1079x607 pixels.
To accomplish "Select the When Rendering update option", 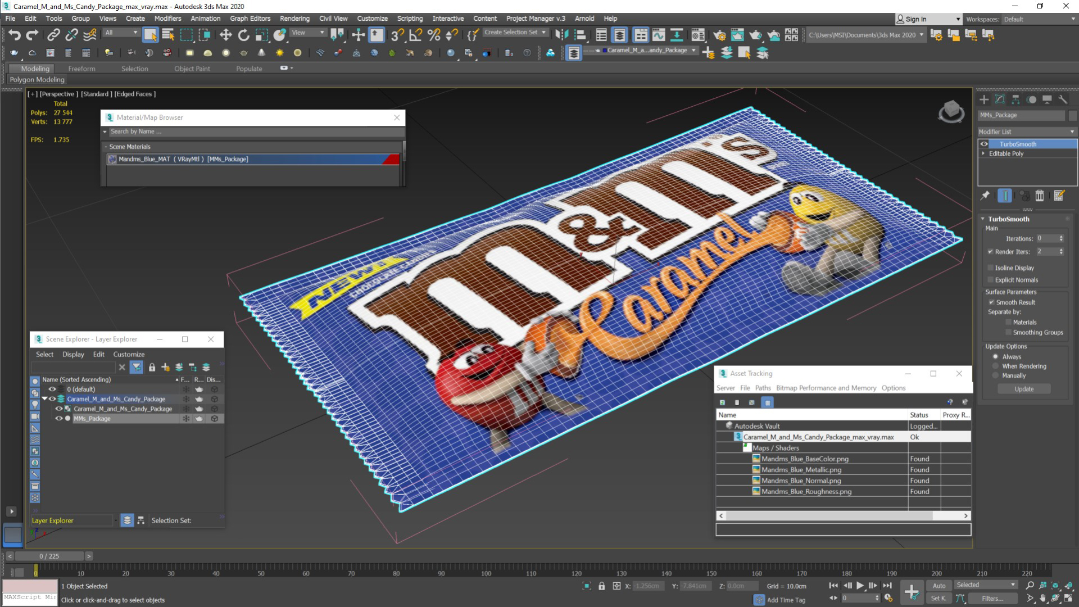I will (995, 366).
